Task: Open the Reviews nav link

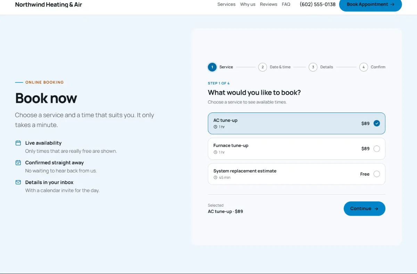Action: click(x=269, y=5)
